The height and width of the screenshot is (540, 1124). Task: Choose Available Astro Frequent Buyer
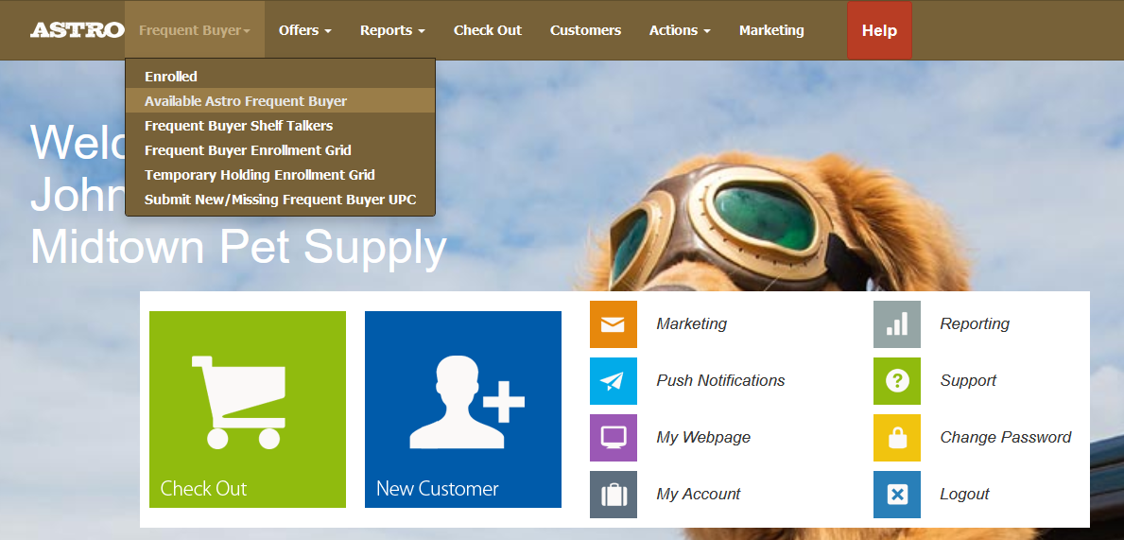point(246,101)
